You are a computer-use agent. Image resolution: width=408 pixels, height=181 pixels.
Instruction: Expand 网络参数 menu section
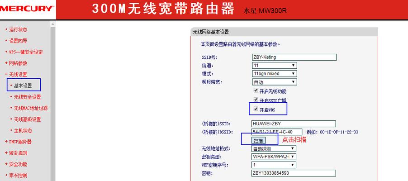click(18, 63)
